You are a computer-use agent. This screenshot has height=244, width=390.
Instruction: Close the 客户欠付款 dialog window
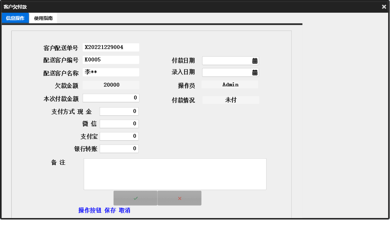pos(384,6)
